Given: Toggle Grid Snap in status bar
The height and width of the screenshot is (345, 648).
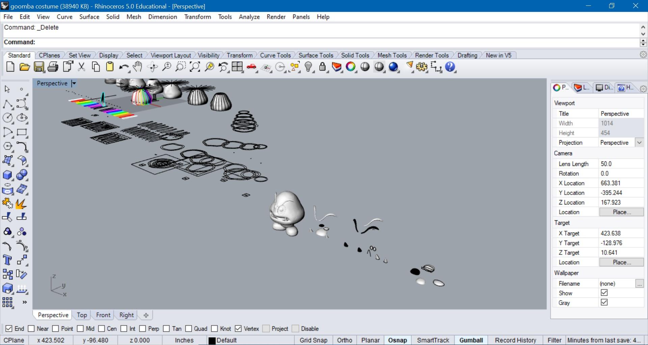Looking at the screenshot, I should [313, 340].
